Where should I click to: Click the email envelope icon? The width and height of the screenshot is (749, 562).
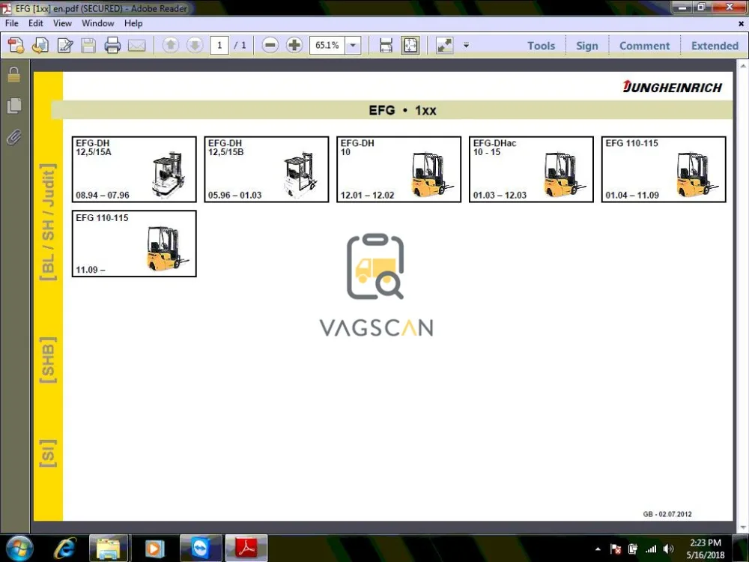[x=136, y=46]
